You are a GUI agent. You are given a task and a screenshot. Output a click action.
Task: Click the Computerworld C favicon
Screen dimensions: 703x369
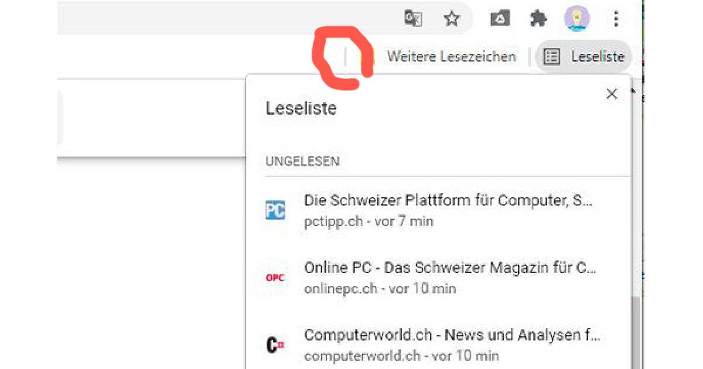tap(275, 345)
